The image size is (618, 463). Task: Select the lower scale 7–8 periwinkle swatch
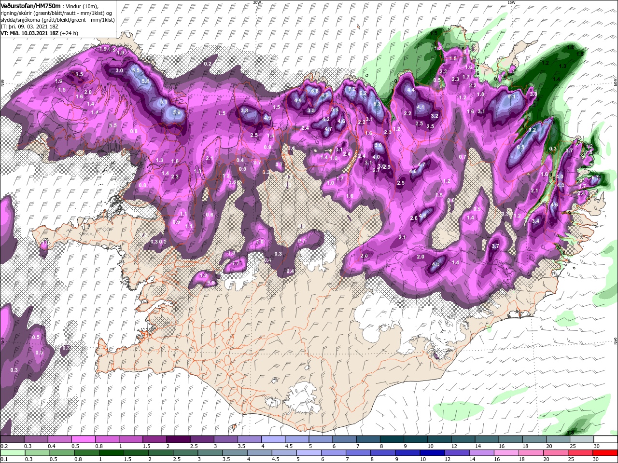tap(359, 453)
